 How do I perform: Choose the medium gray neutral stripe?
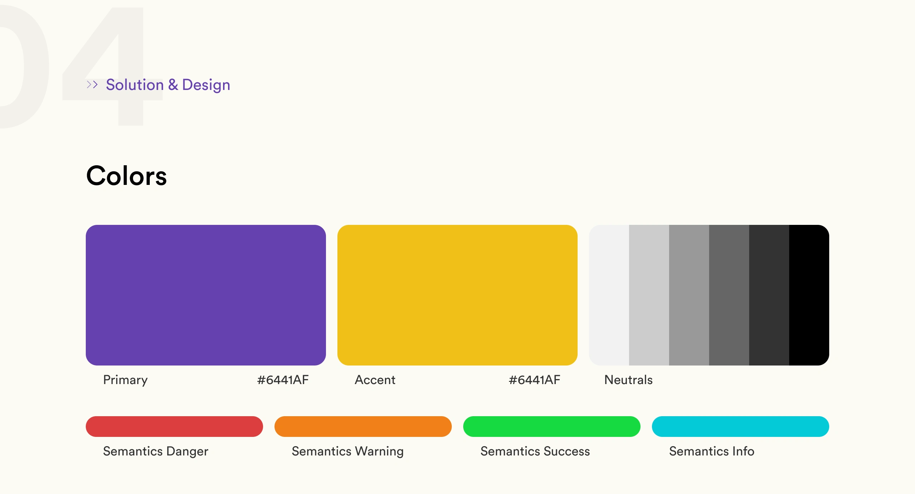click(x=689, y=295)
